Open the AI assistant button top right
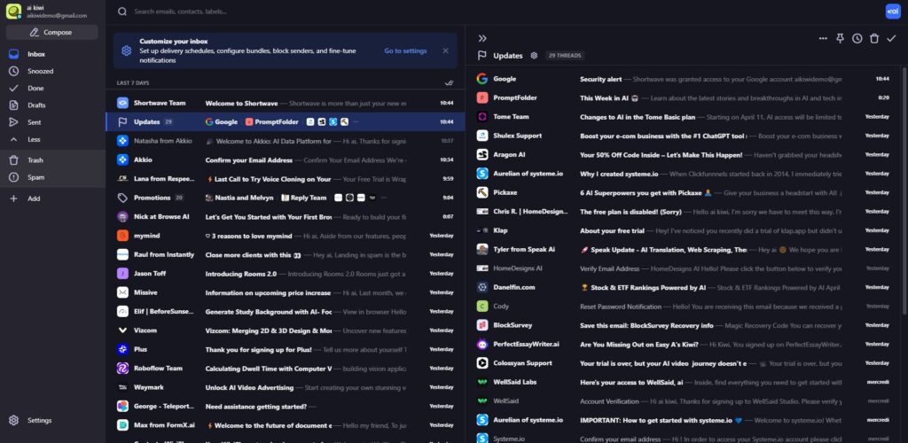The height and width of the screenshot is (443, 908). [892, 11]
